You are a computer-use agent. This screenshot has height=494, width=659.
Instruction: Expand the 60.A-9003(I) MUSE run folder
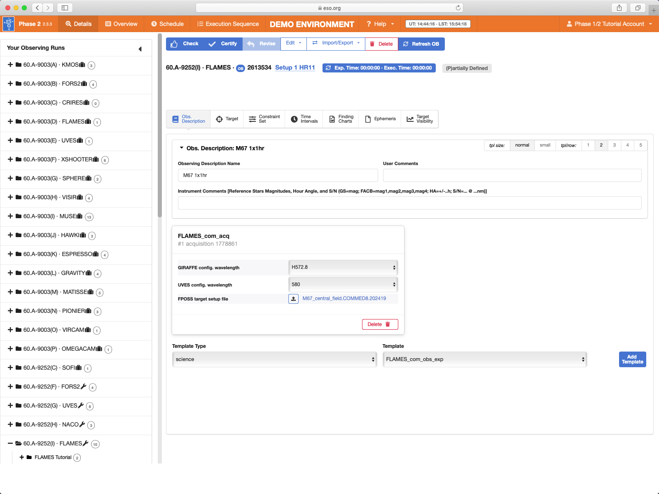pos(10,216)
